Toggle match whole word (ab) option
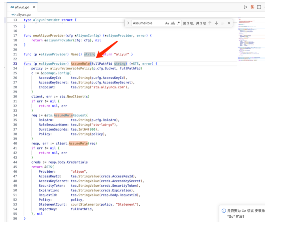The image size is (282, 226). click(173, 23)
